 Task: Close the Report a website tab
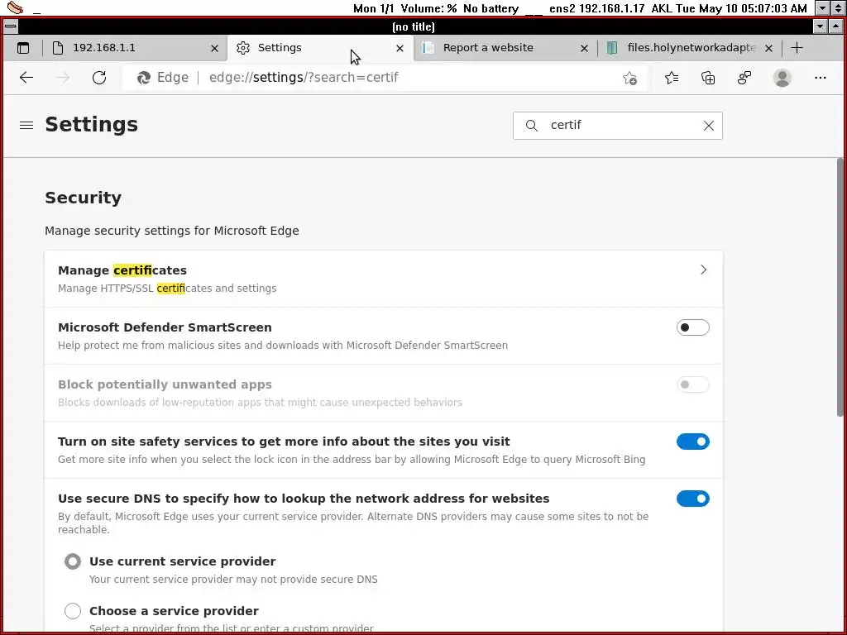point(584,48)
